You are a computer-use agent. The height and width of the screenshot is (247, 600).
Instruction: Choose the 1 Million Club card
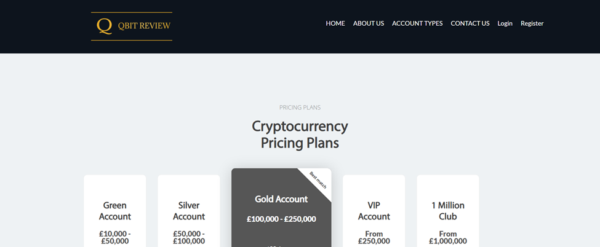[448, 211]
